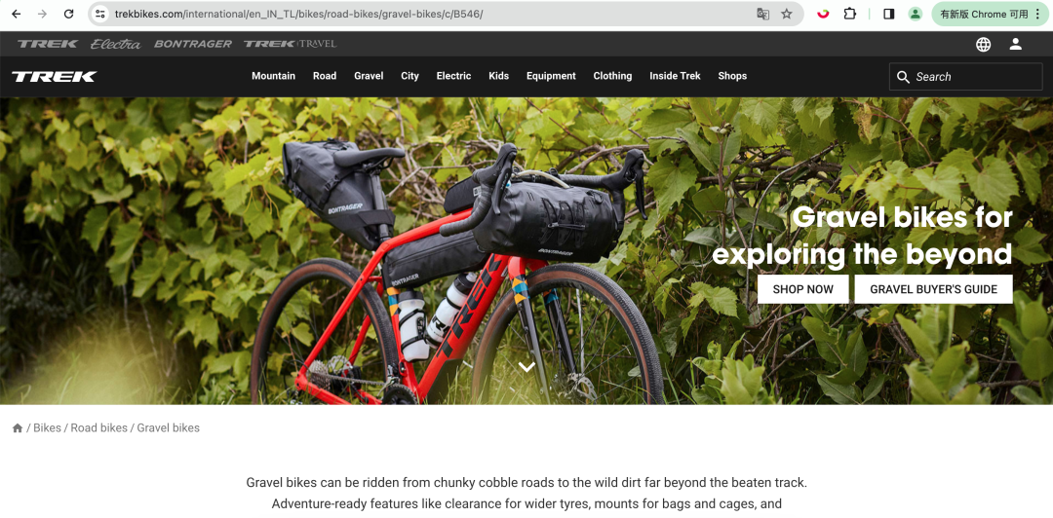Click the Trek logo in navigation bar

(x=55, y=77)
